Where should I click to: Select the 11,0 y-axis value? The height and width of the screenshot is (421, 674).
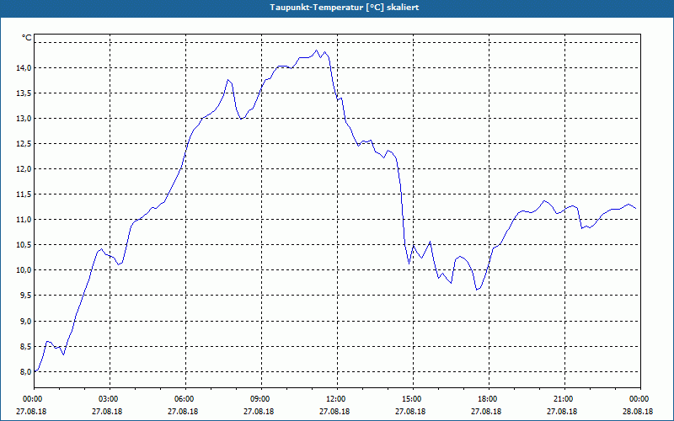(x=24, y=220)
